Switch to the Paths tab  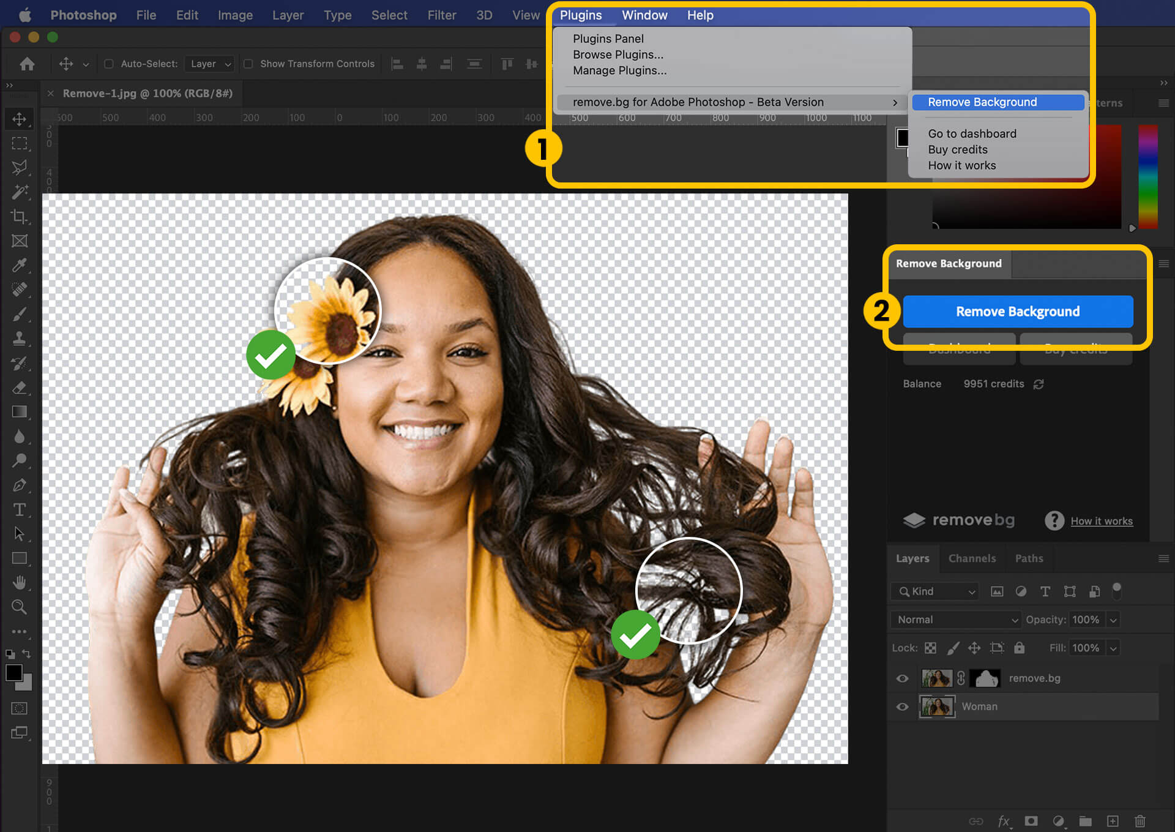pyautogui.click(x=1028, y=558)
